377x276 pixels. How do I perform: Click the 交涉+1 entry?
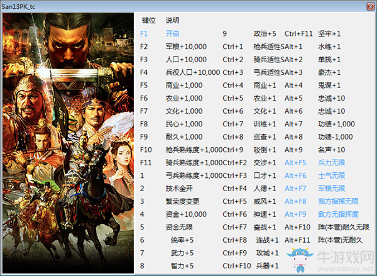point(265,163)
